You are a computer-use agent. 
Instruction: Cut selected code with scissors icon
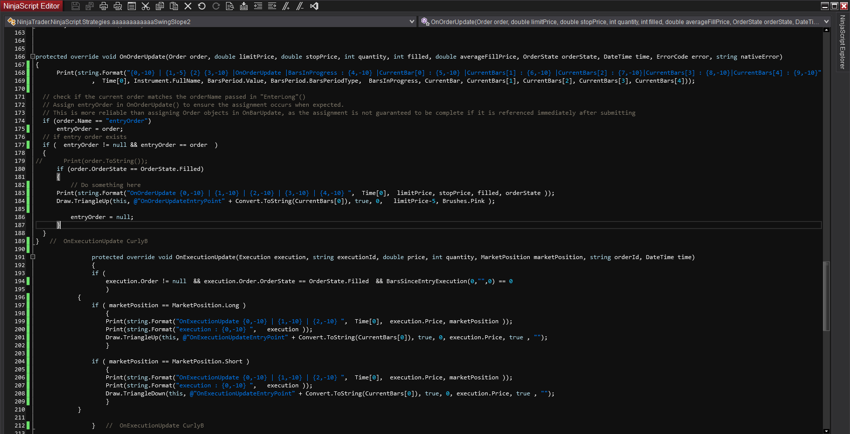point(146,6)
